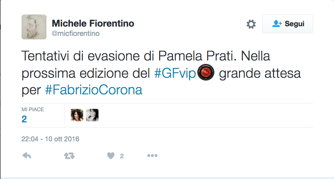Click the red camera emoji
334x179 pixels.
[x=206, y=74]
